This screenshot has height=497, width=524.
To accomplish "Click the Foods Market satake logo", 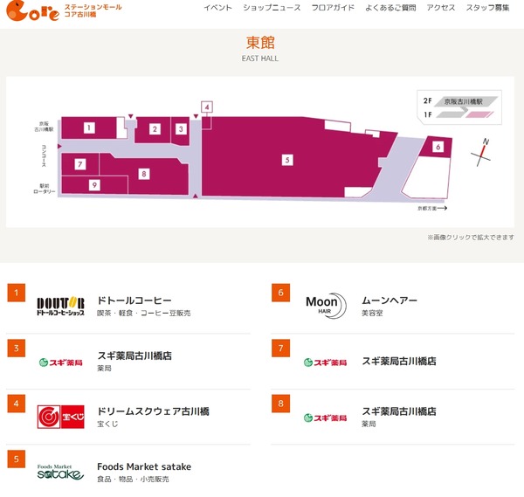I will point(60,472).
